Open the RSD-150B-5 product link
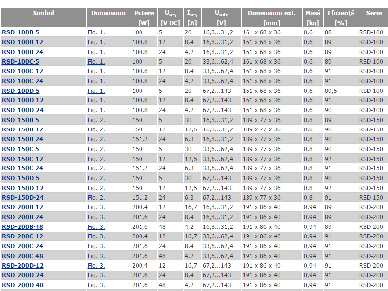388x291 pixels. (x=21, y=120)
